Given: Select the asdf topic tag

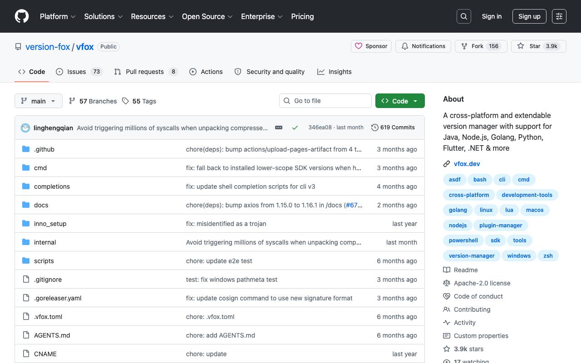Looking at the screenshot, I should tap(454, 180).
